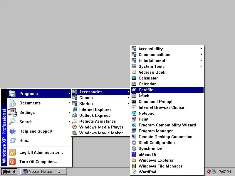This screenshot has height=176, width=235.
Task: Click the WordPad icon
Action: [134, 172]
